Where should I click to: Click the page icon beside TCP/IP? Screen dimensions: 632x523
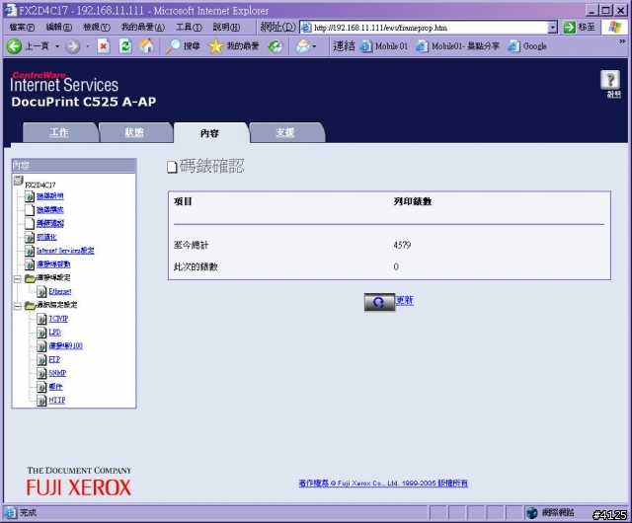(x=41, y=319)
